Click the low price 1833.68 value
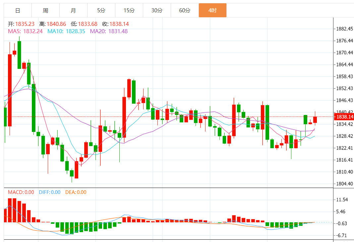Image resolution: width=354 pixels, height=242 pixels. [88, 24]
